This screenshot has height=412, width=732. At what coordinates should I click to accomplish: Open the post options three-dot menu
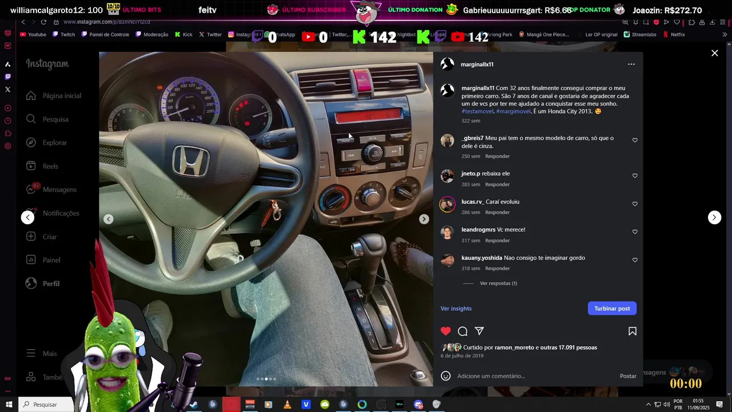(631, 64)
